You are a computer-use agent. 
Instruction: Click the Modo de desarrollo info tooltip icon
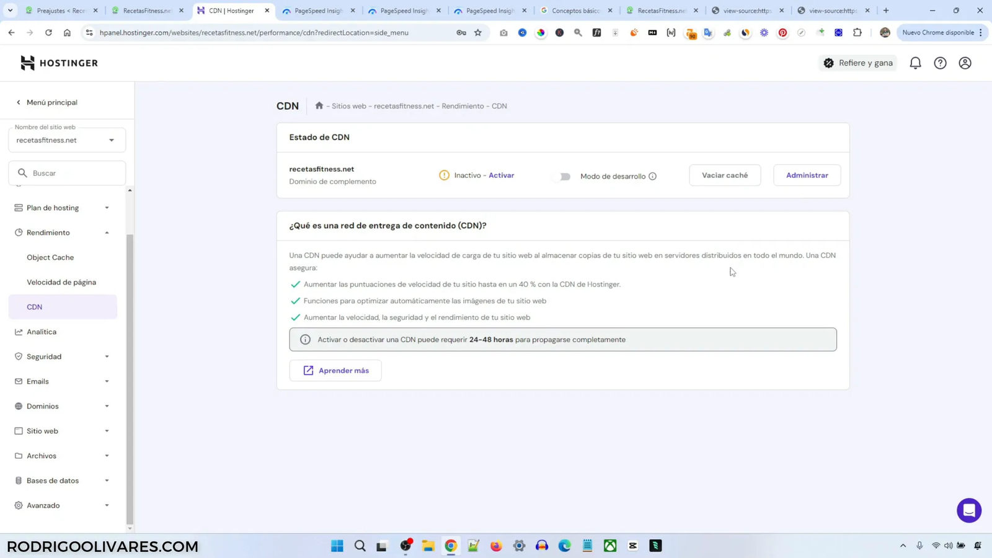pos(652,176)
